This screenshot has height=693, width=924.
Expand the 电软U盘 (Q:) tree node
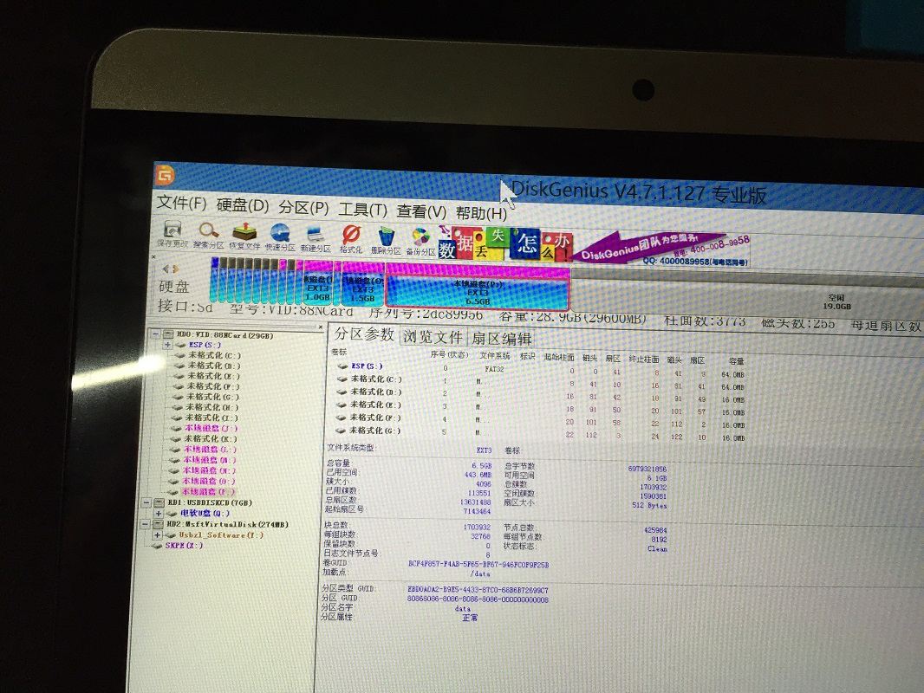coord(159,514)
